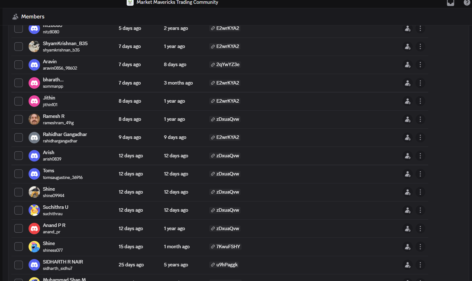Click the Members people icon in header
Screen dimensions: 472x281
pos(15,17)
